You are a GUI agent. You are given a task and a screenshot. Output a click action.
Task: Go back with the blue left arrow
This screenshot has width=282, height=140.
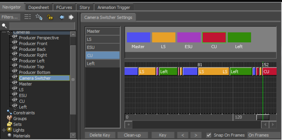(x=62, y=17)
